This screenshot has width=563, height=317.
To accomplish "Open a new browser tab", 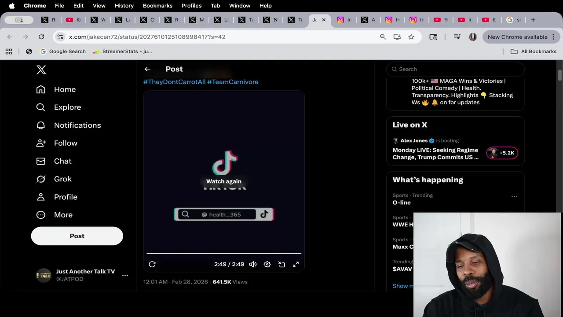I will tap(533, 20).
